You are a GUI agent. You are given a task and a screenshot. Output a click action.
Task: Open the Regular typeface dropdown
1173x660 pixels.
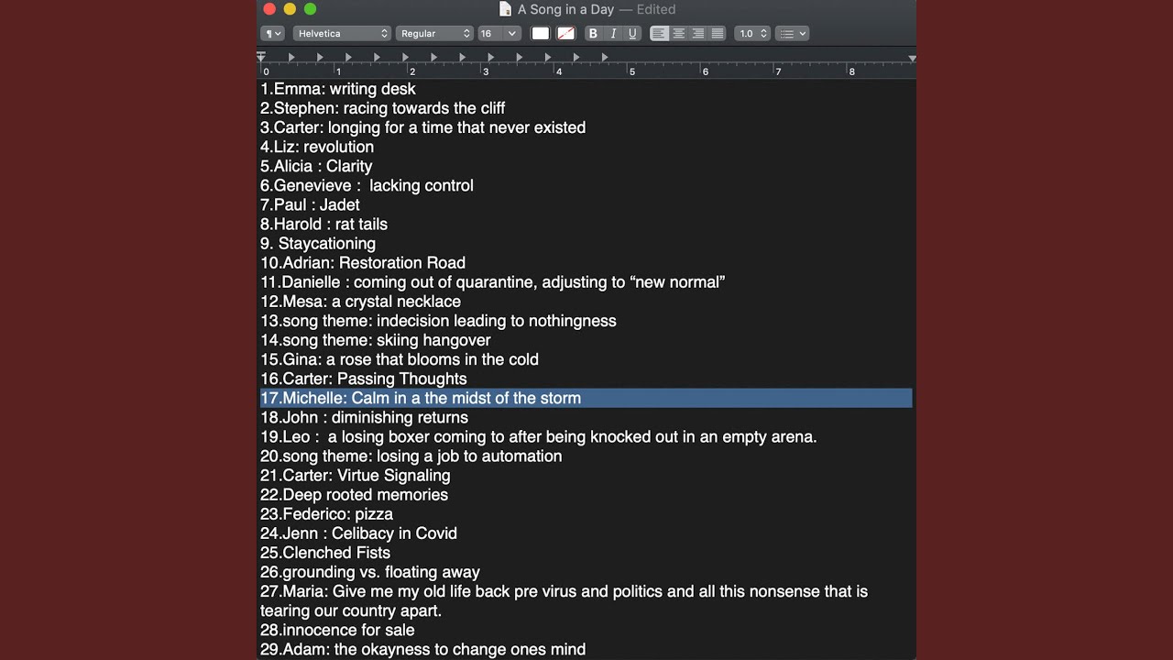pyautogui.click(x=435, y=33)
